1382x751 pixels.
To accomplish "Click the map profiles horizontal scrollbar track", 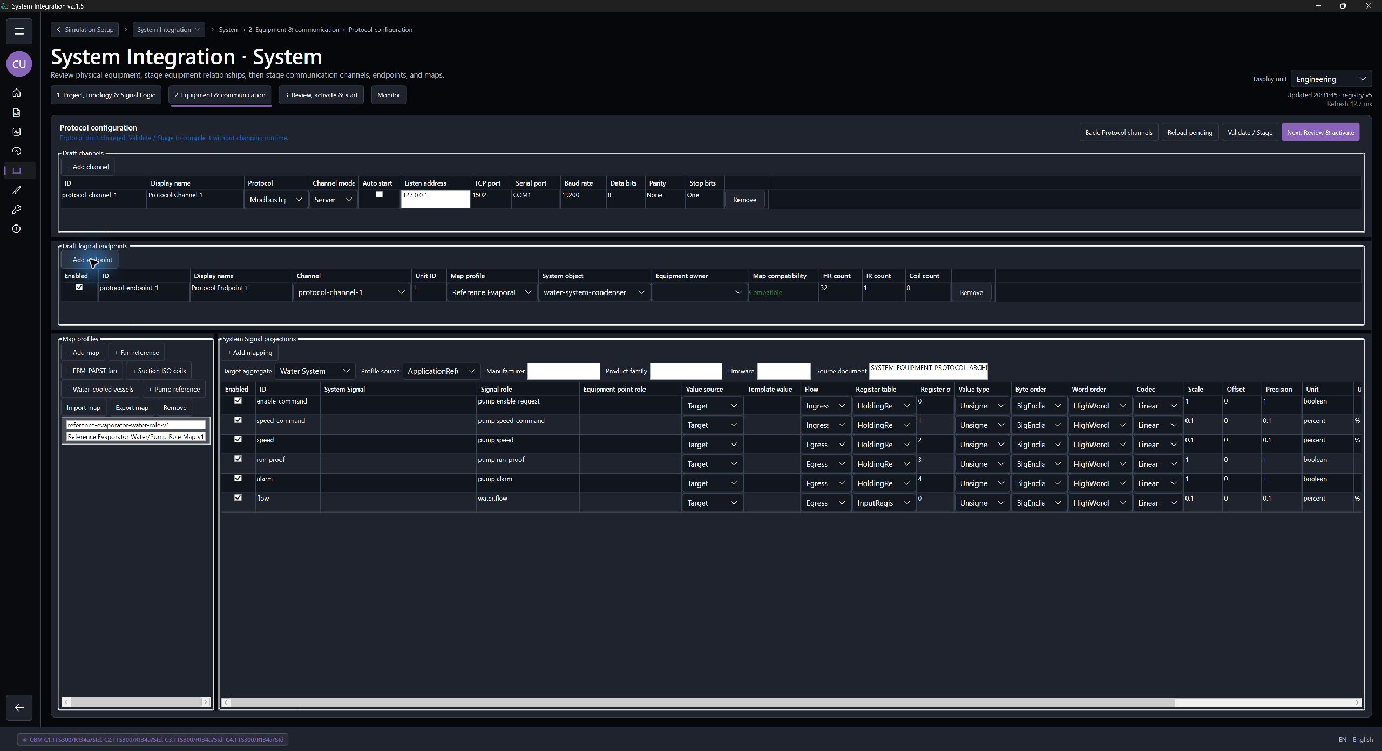I will [x=136, y=702].
